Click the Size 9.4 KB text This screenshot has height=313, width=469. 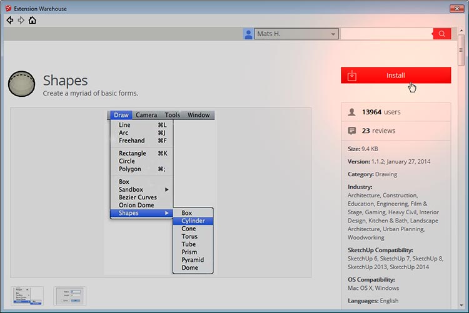click(363, 149)
